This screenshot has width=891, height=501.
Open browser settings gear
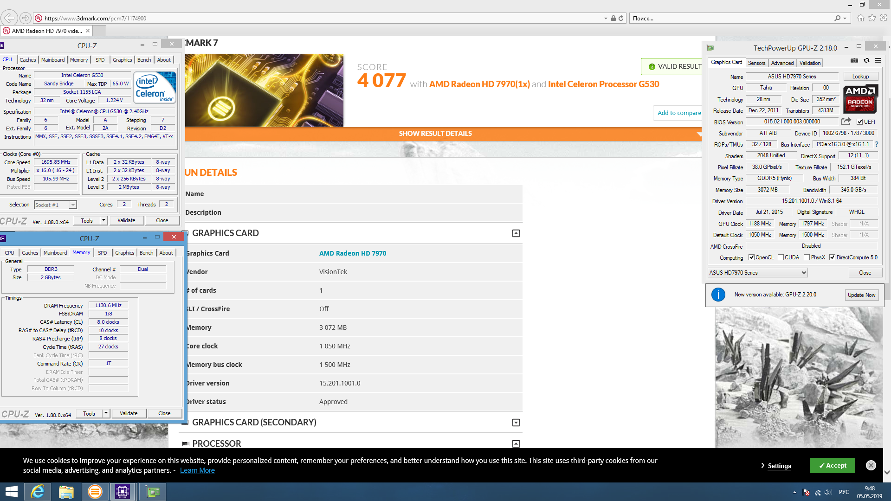[x=884, y=18]
